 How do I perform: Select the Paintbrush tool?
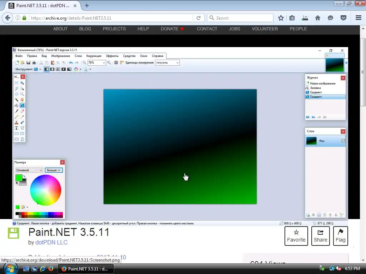tap(16, 111)
